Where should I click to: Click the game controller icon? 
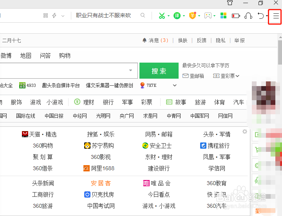click(208, 16)
